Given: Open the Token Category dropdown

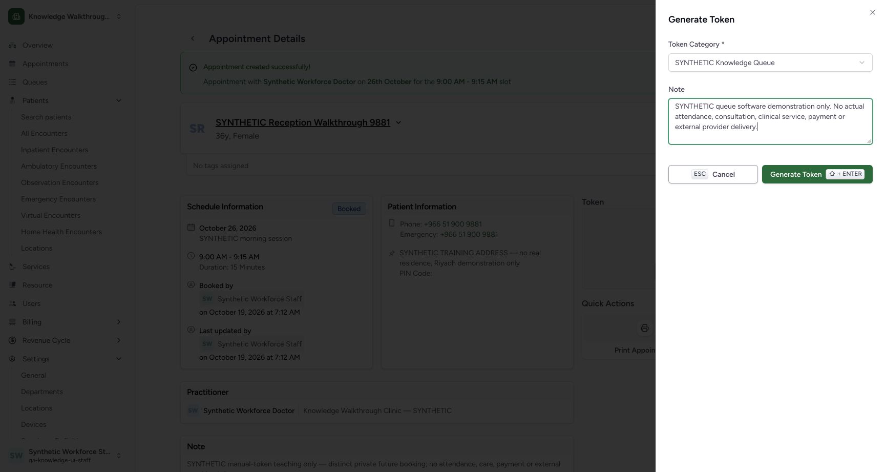Looking at the screenshot, I should click(x=770, y=63).
